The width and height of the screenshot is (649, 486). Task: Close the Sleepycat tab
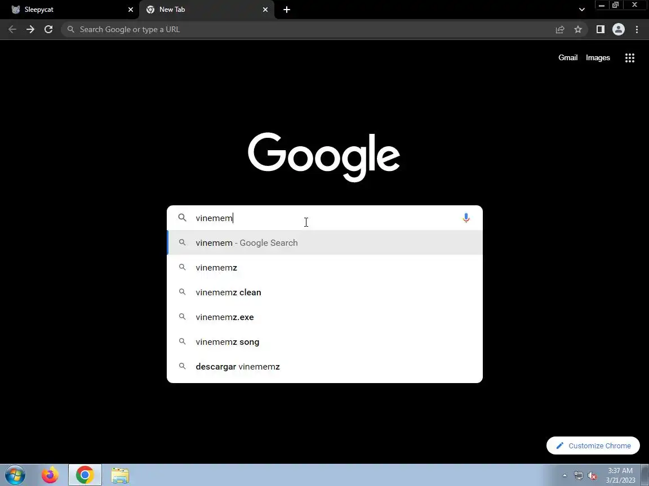(131, 10)
